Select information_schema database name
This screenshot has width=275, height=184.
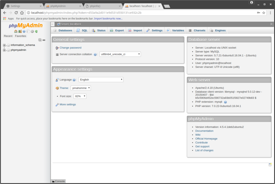[x=23, y=45]
